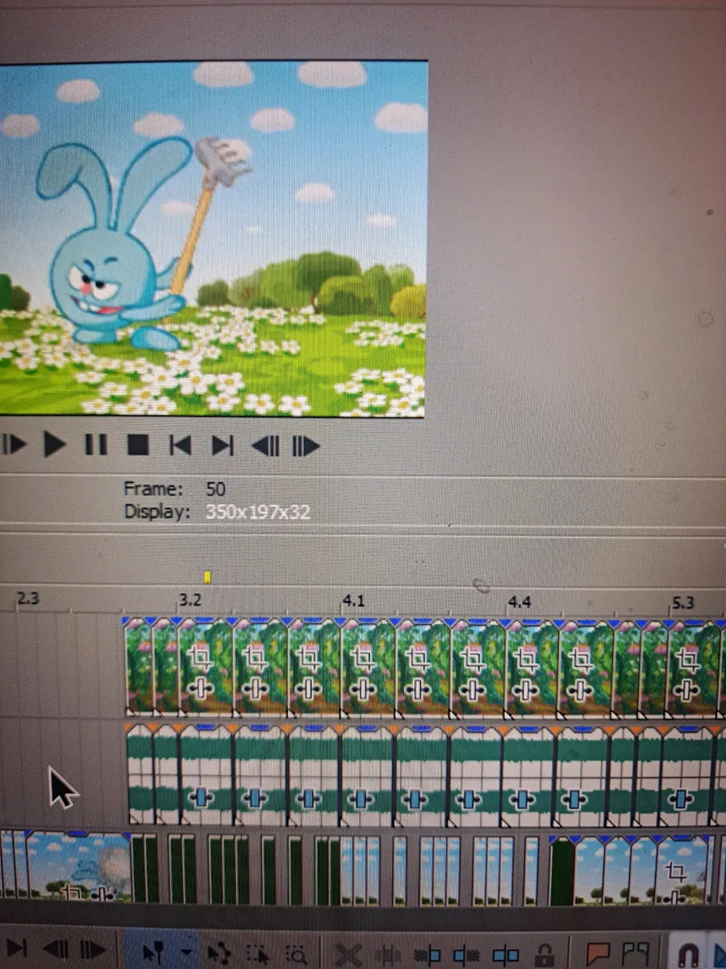Toggle the Lock Event padlock icon
726x969 pixels.
544,956
